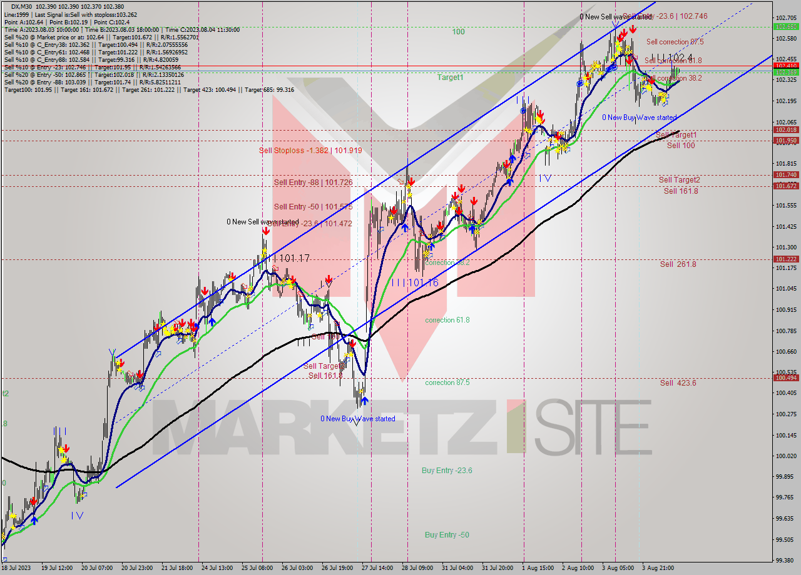801x575 pixels.
Task: Click the '3 Aug 21:00' time axis label
Action: click(x=658, y=568)
